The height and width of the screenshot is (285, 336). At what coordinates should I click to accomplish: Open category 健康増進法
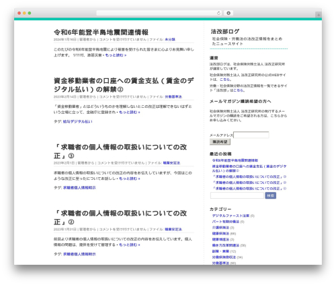tap(220, 239)
